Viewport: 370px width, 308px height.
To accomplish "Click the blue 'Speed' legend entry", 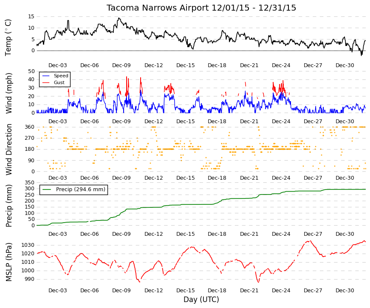I will click(55, 76).
